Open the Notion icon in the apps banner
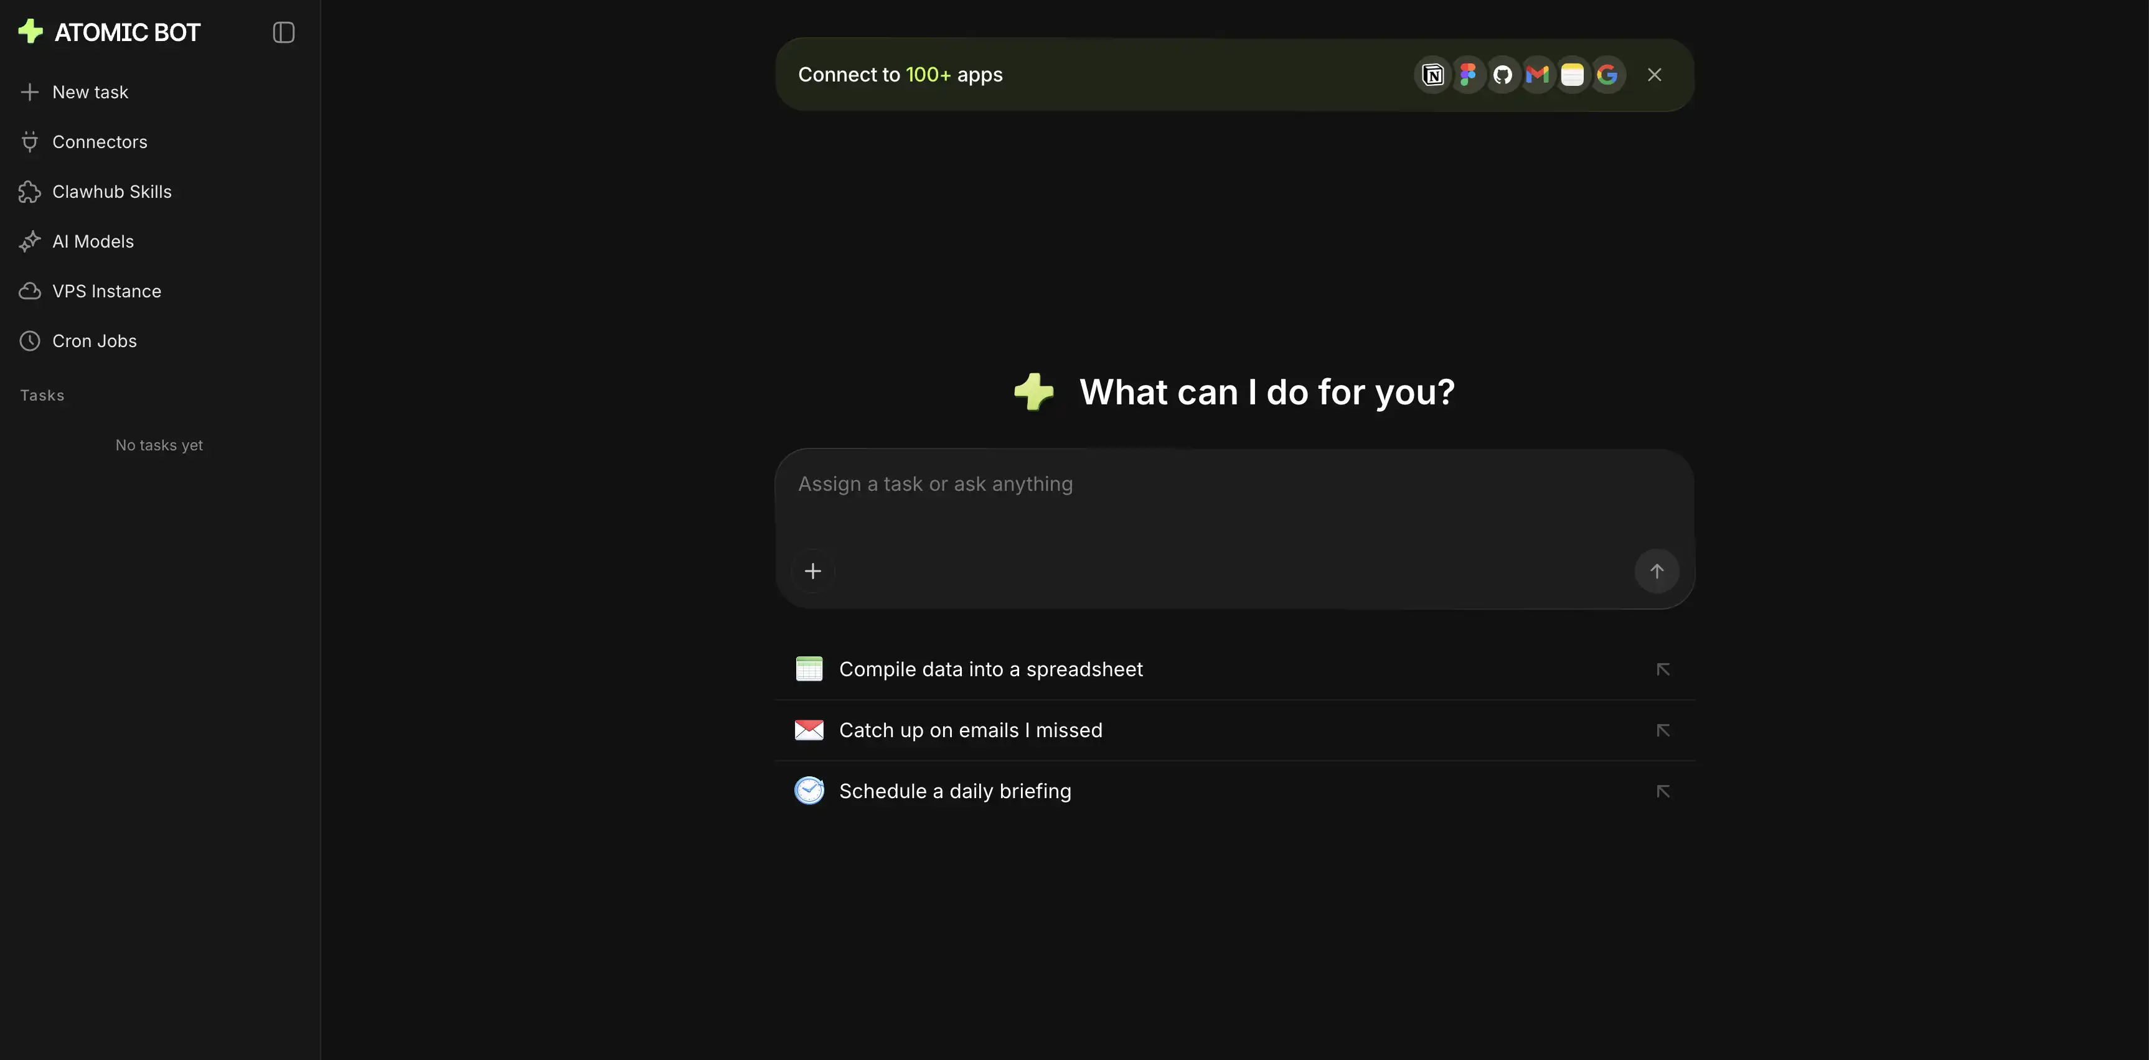 tap(1432, 74)
